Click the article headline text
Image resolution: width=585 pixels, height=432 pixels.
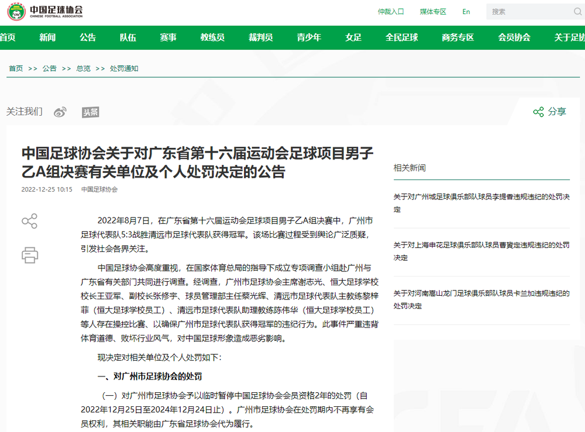[x=197, y=163]
